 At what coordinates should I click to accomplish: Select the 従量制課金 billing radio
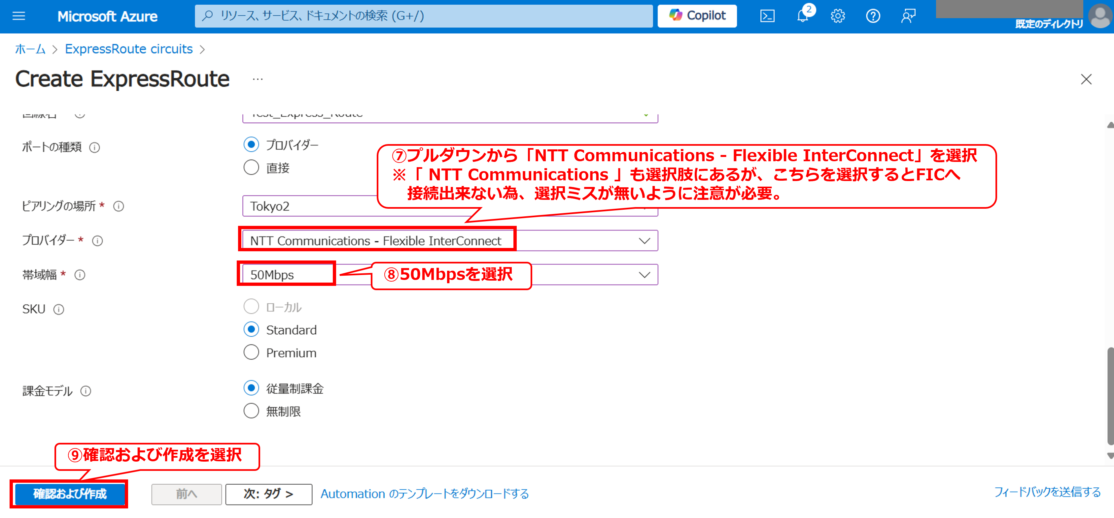(251, 387)
